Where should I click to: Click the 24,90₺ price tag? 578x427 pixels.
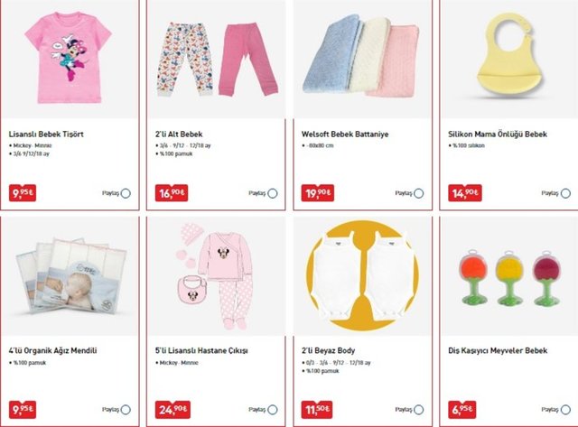172,409
